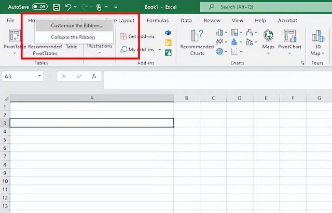Open the PivotChart dropdown arrow
This screenshot has height=213, width=332.
coord(289,53)
